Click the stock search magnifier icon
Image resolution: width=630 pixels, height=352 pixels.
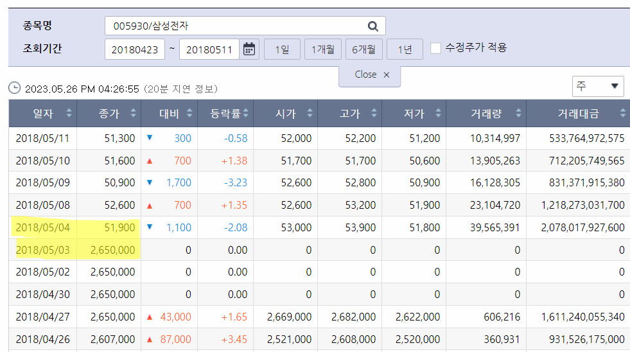point(373,26)
